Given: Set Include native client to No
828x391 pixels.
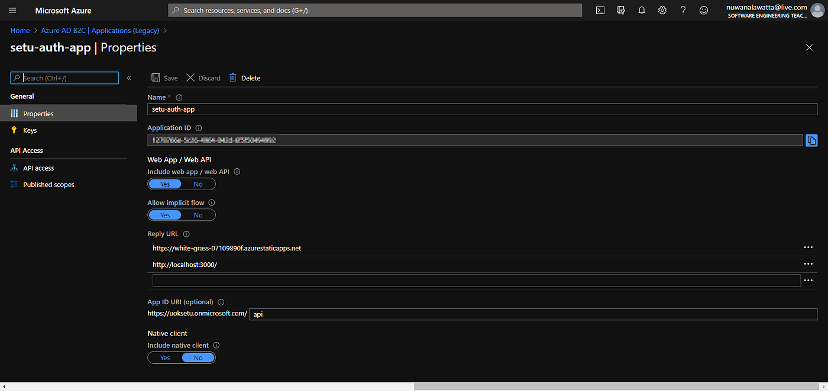Looking at the screenshot, I should pyautogui.click(x=198, y=358).
